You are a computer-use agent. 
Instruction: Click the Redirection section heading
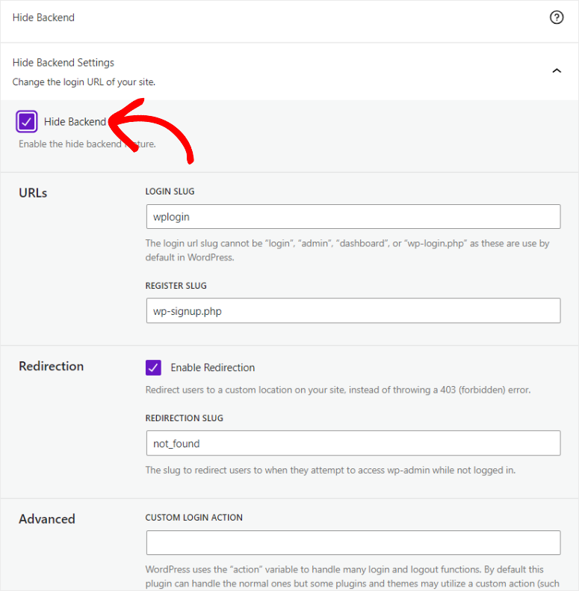tap(52, 367)
